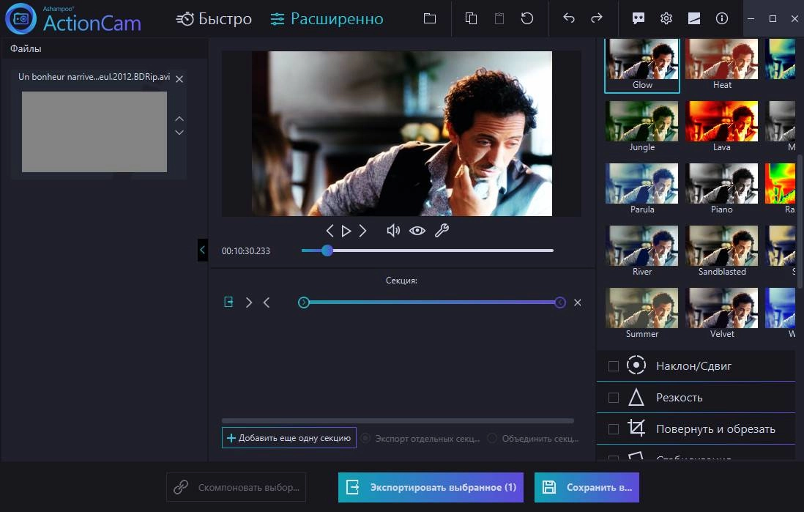Image resolution: width=804 pixels, height=512 pixels.
Task: Click the reset circular arrow icon
Action: (527, 18)
